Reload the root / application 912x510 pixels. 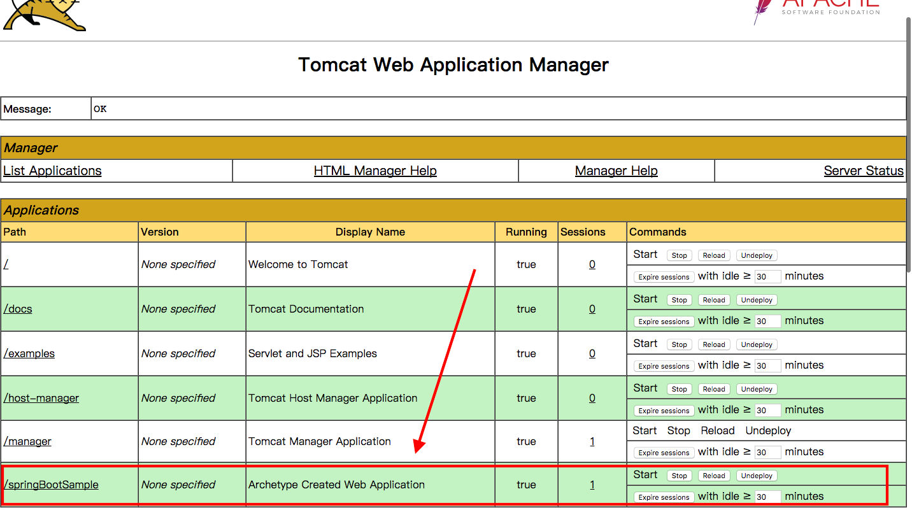[714, 255]
